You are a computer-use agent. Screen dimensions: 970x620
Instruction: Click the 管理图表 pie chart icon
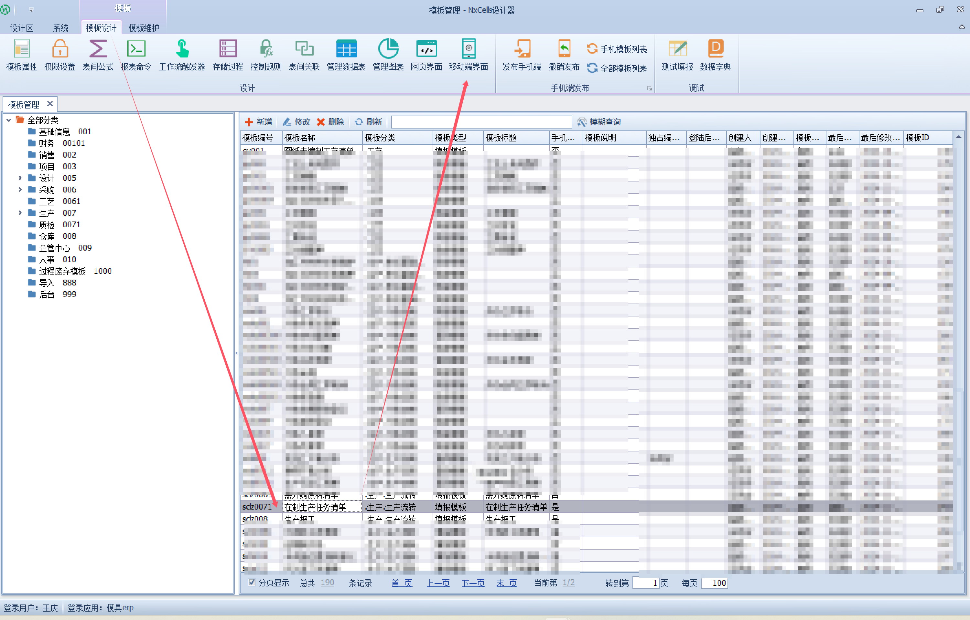coord(388,49)
